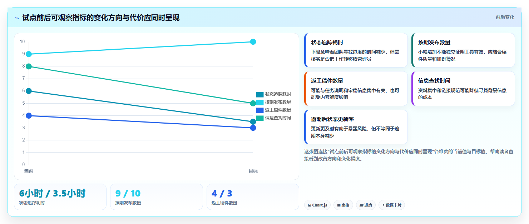Click the 进度 tag
The width and height of the screenshot is (529, 224).
[x=366, y=205]
